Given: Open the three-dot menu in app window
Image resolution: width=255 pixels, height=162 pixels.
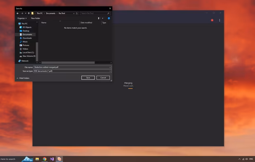Looking at the screenshot, I should coord(220,20).
